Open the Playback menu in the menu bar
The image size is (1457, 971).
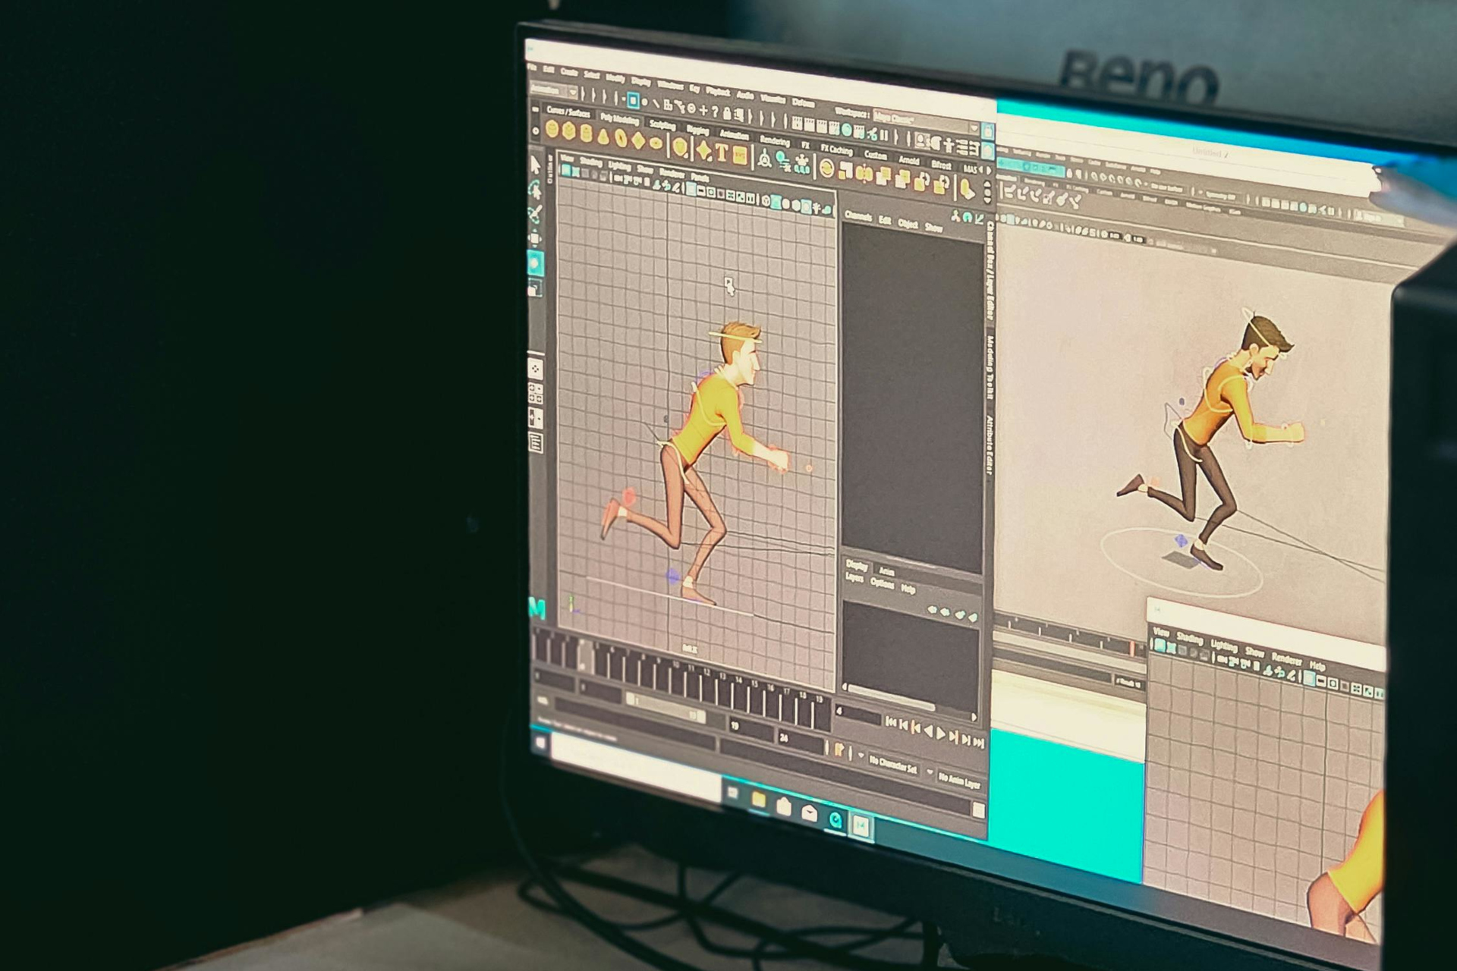coord(718,91)
